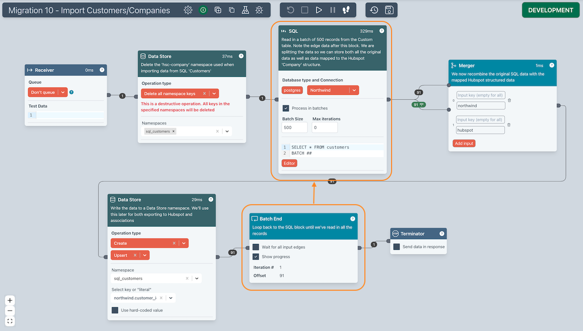Expand the Upsert operation dropdown
This screenshot has width=583, height=331.
145,255
